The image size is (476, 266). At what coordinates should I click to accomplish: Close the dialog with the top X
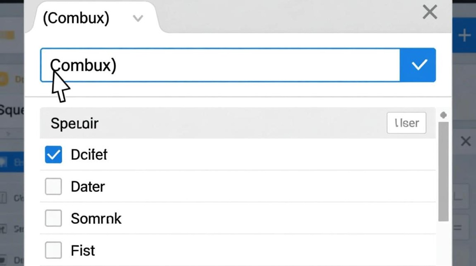(430, 13)
